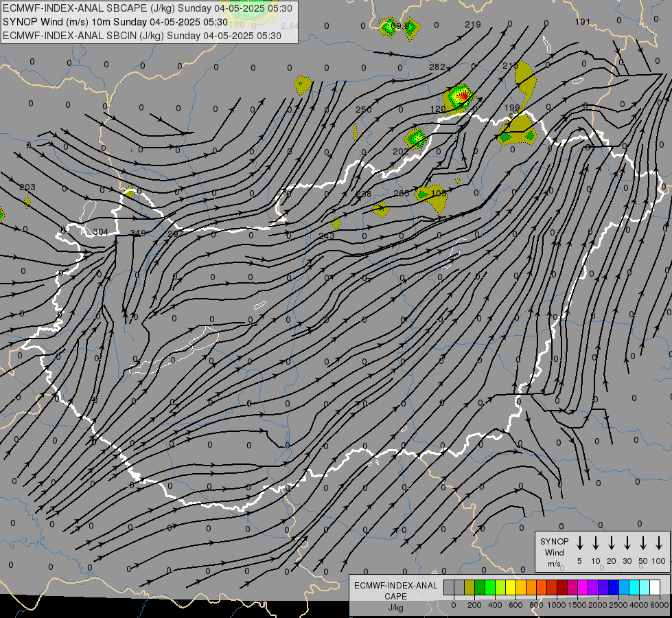Pick the pure blue legend swatch
The image size is (672, 618).
pos(614,587)
